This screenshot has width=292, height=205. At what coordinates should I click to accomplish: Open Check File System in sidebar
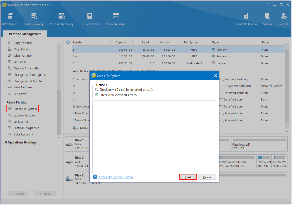(x=23, y=109)
